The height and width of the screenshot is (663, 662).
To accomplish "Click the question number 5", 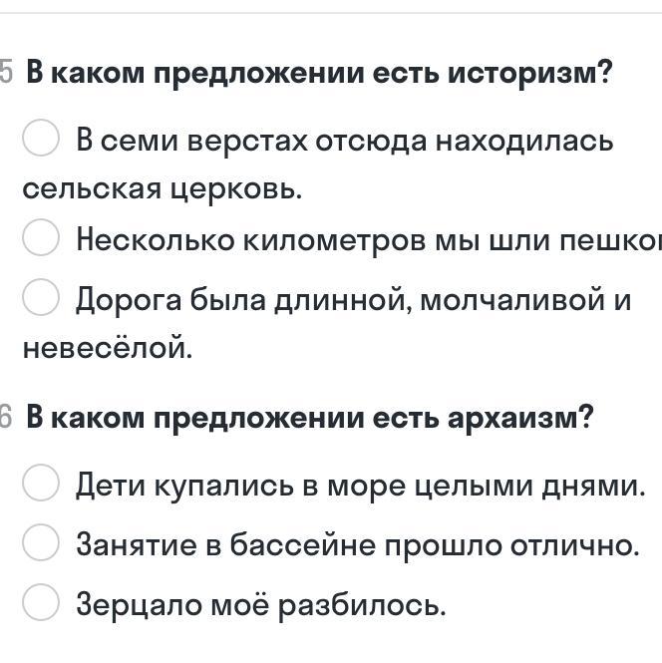I will point(7,73).
